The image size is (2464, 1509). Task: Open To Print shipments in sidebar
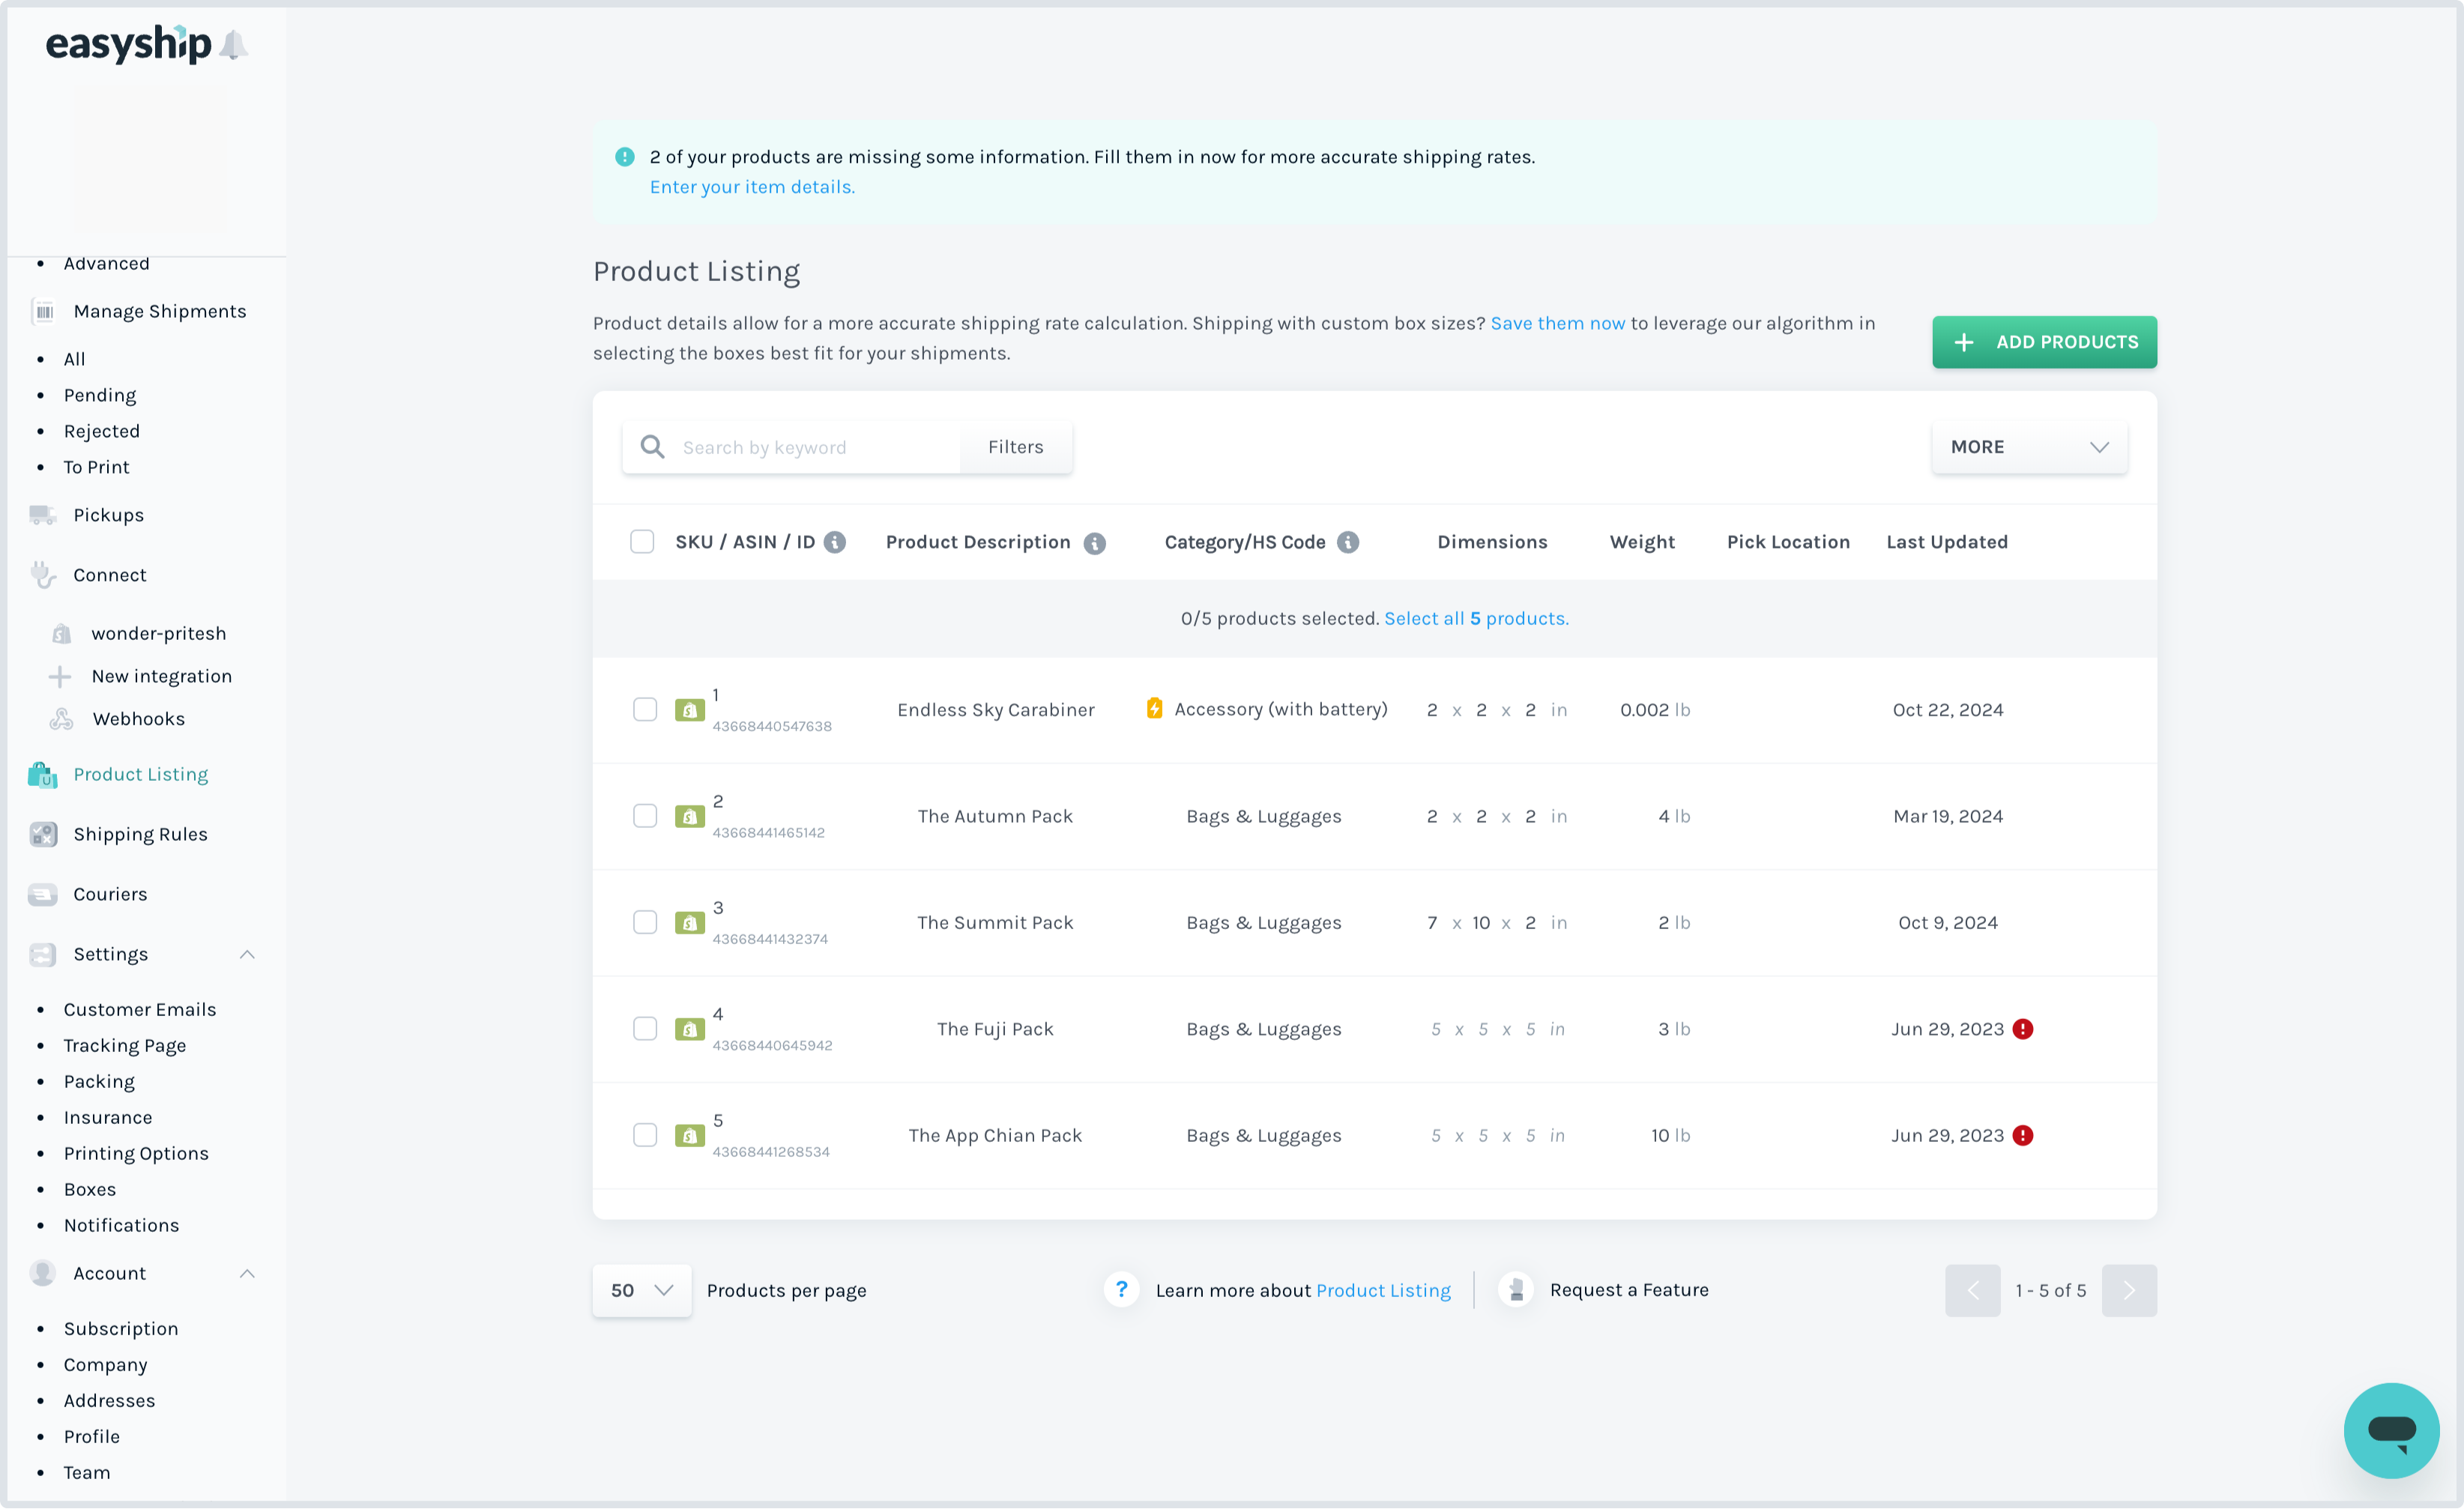coord(97,467)
